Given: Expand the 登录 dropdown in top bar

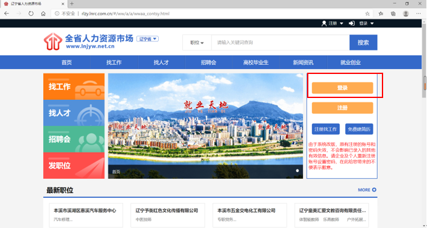Looking at the screenshot, I should [x=372, y=23].
